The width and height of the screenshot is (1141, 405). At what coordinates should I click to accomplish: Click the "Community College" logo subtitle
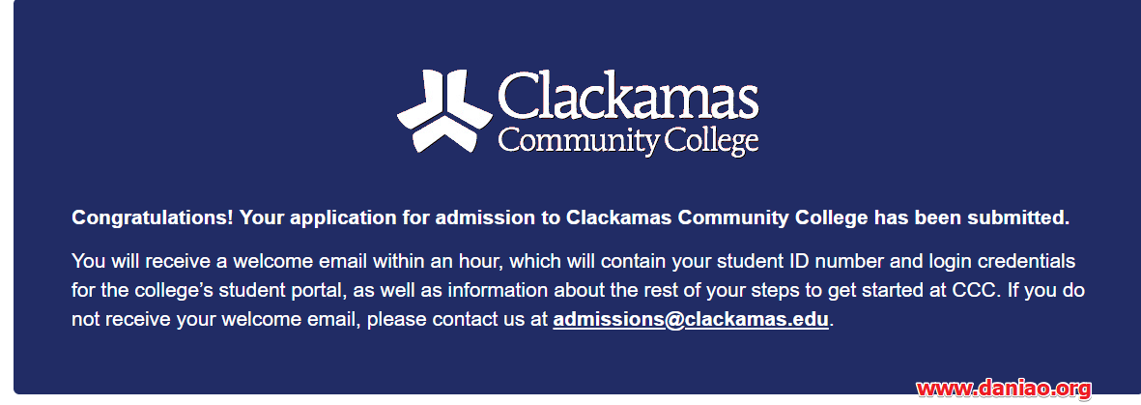[629, 140]
